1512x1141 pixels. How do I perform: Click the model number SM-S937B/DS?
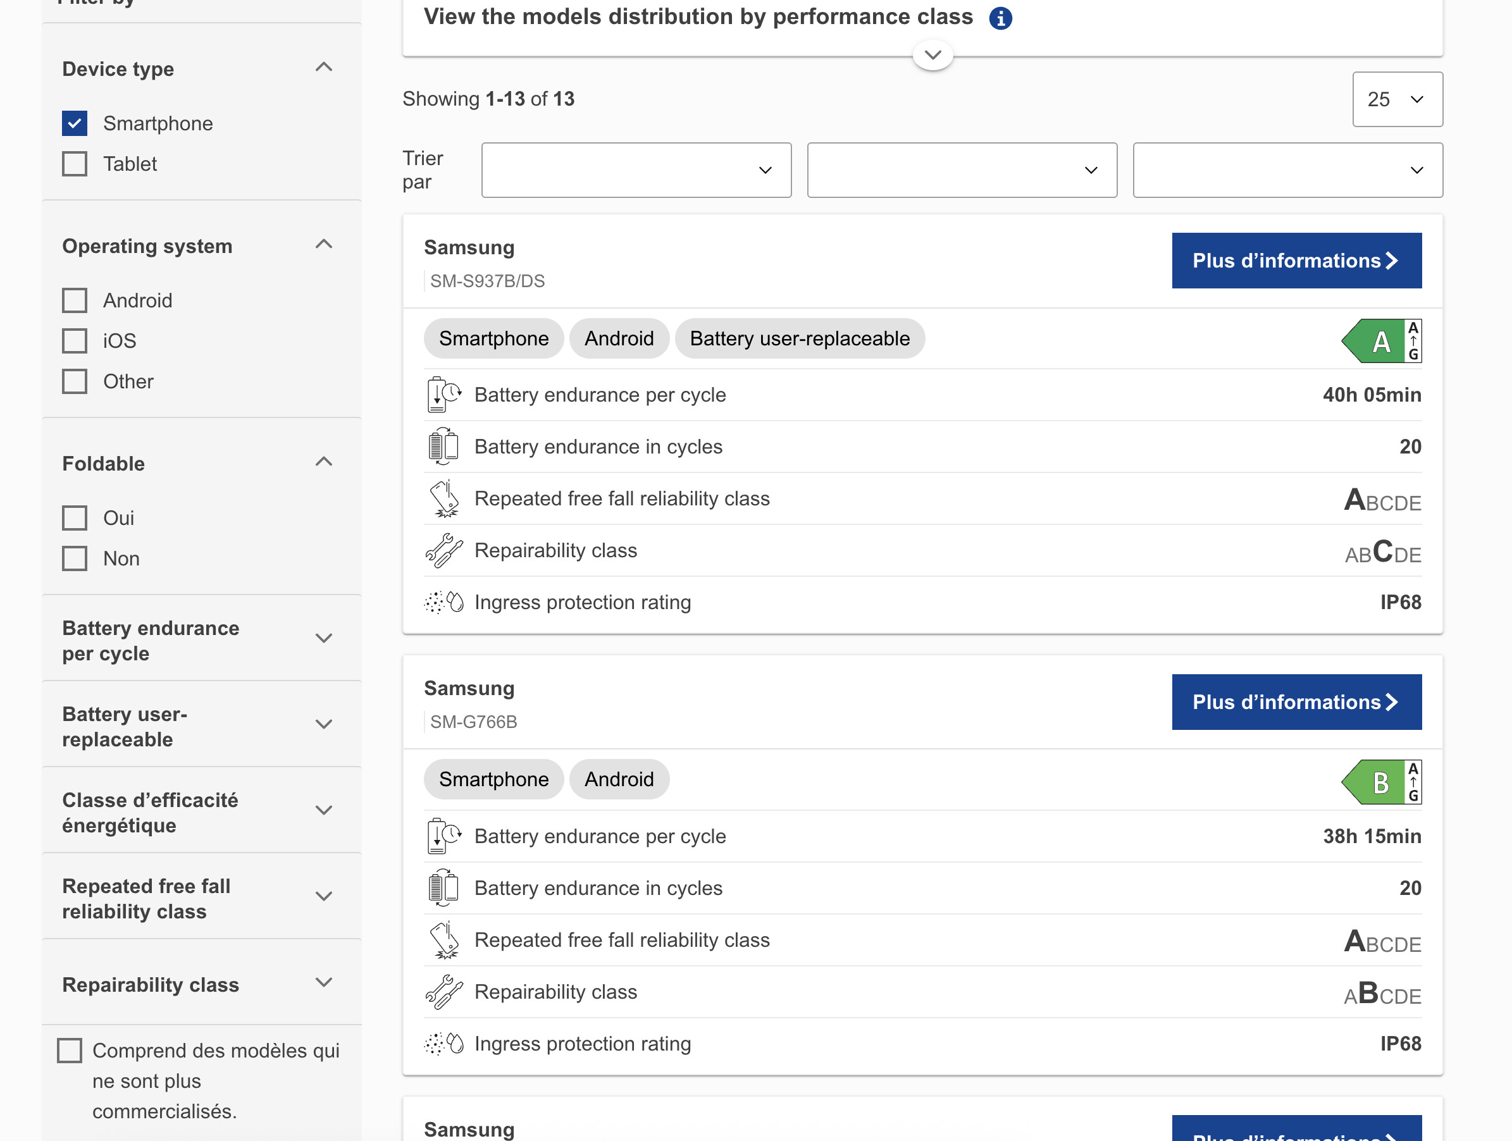pyautogui.click(x=487, y=281)
